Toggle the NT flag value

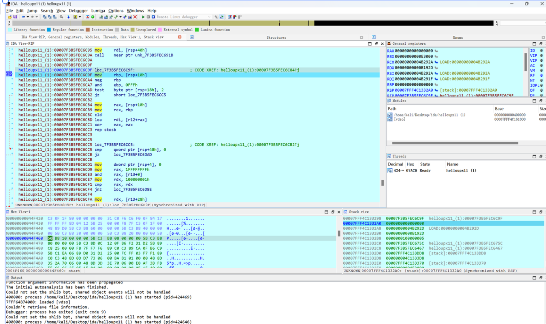coord(541,80)
